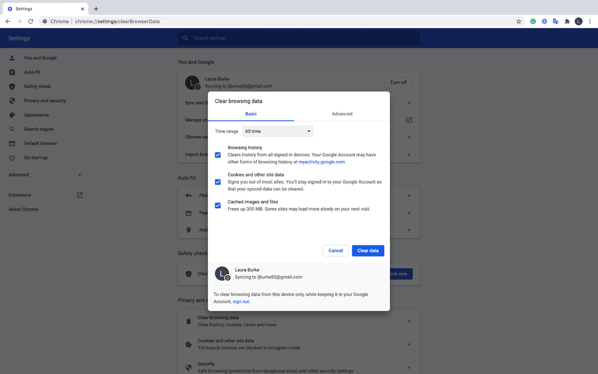Select the Basic tab
Screen dimensions: 598x374
point(251,114)
